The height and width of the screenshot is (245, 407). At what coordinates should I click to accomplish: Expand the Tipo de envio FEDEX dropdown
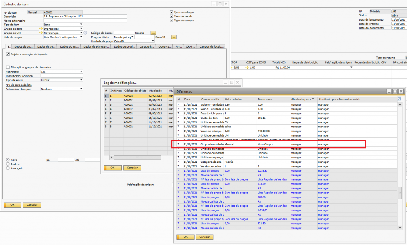point(81,79)
